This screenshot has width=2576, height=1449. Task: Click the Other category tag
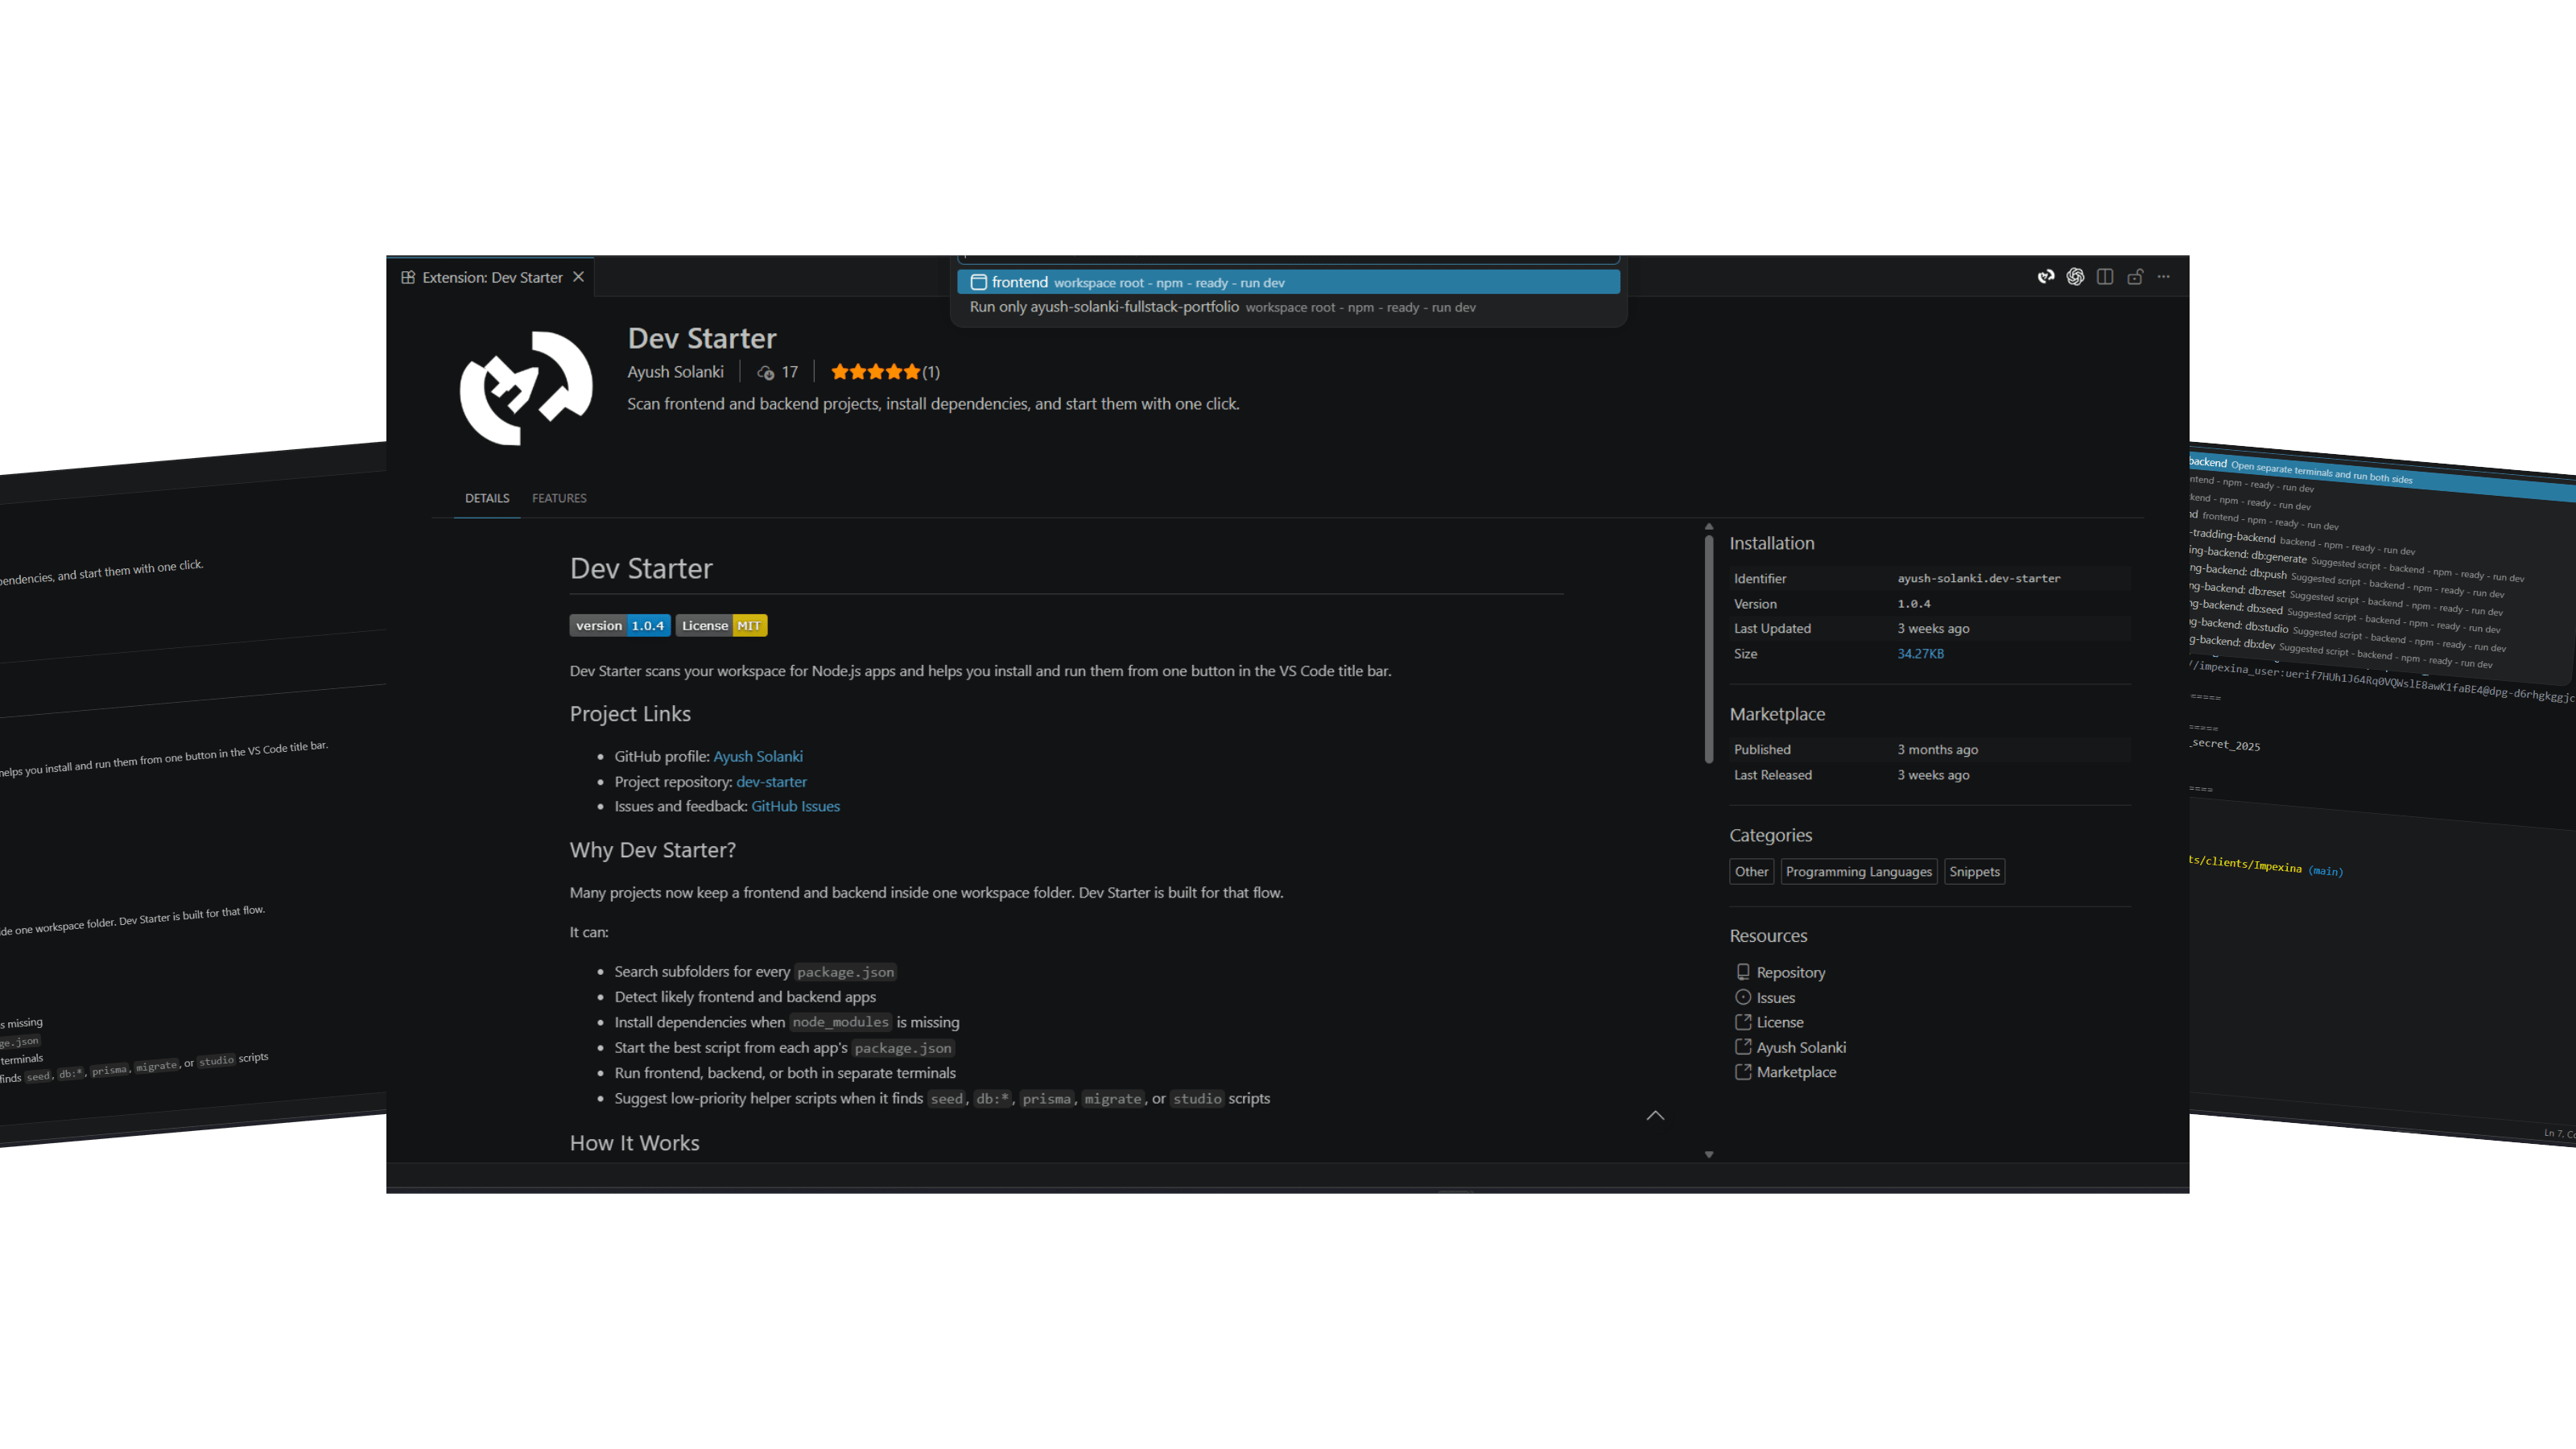[x=1751, y=872]
